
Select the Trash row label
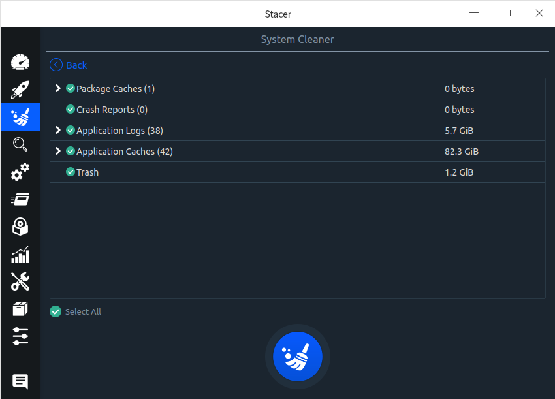click(x=87, y=172)
